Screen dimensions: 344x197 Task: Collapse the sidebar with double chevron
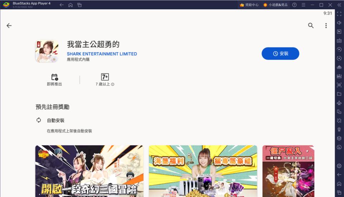(x=339, y=5)
